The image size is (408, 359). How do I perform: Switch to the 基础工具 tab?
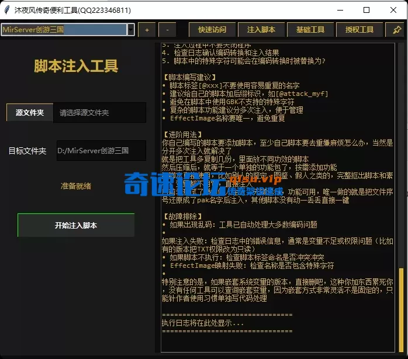click(x=310, y=30)
